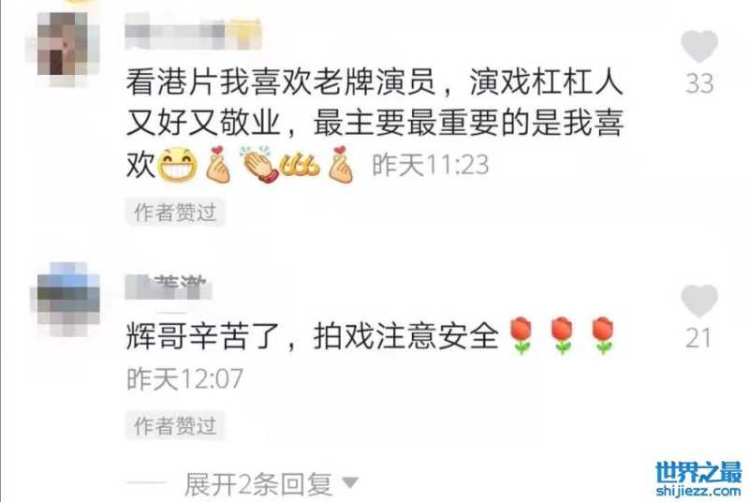Open the second commenter's blurred avatar
This screenshot has height=502, width=749.
pyautogui.click(x=66, y=299)
